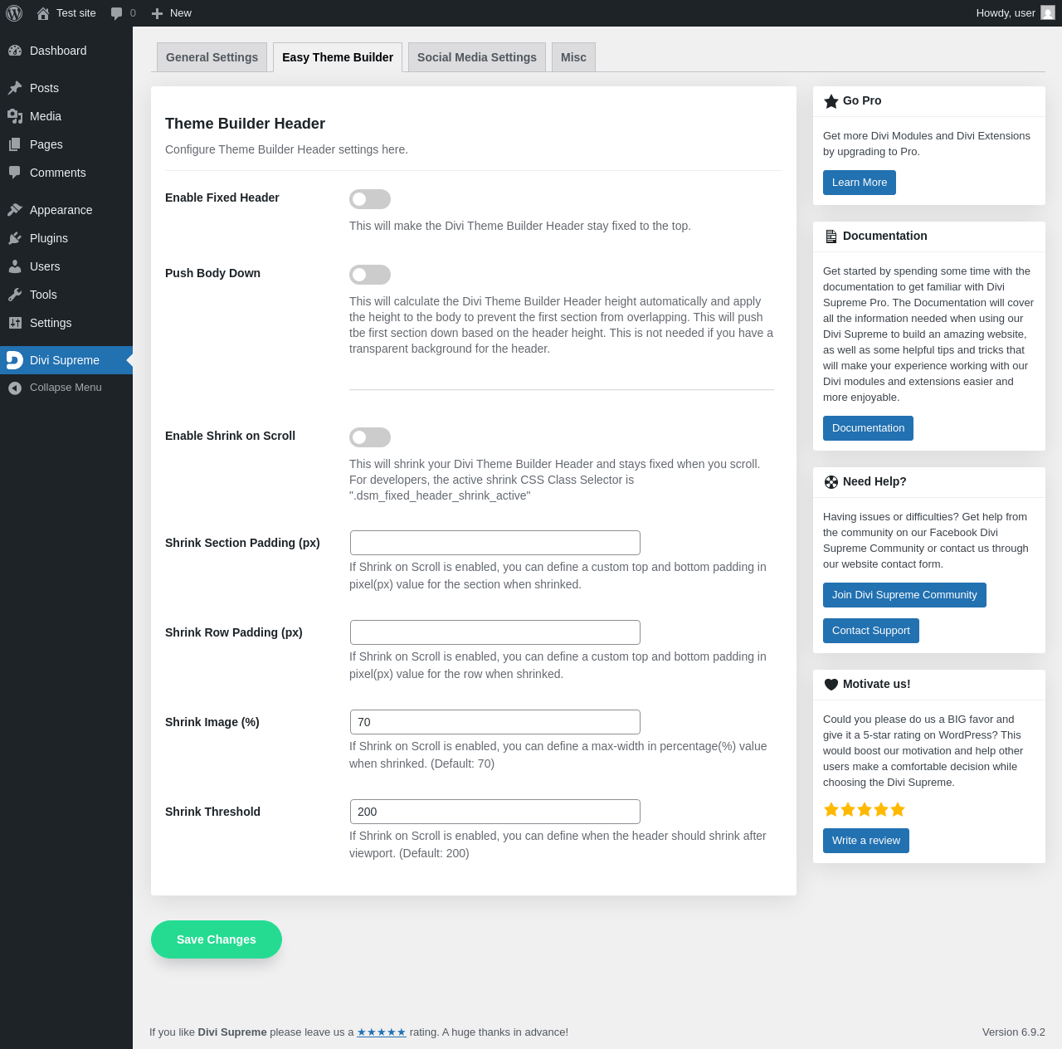Open Appearance menu item
This screenshot has width=1062, height=1049.
(66, 210)
